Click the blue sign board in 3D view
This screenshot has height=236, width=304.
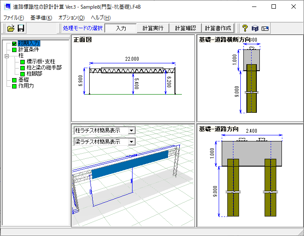pos(130,164)
